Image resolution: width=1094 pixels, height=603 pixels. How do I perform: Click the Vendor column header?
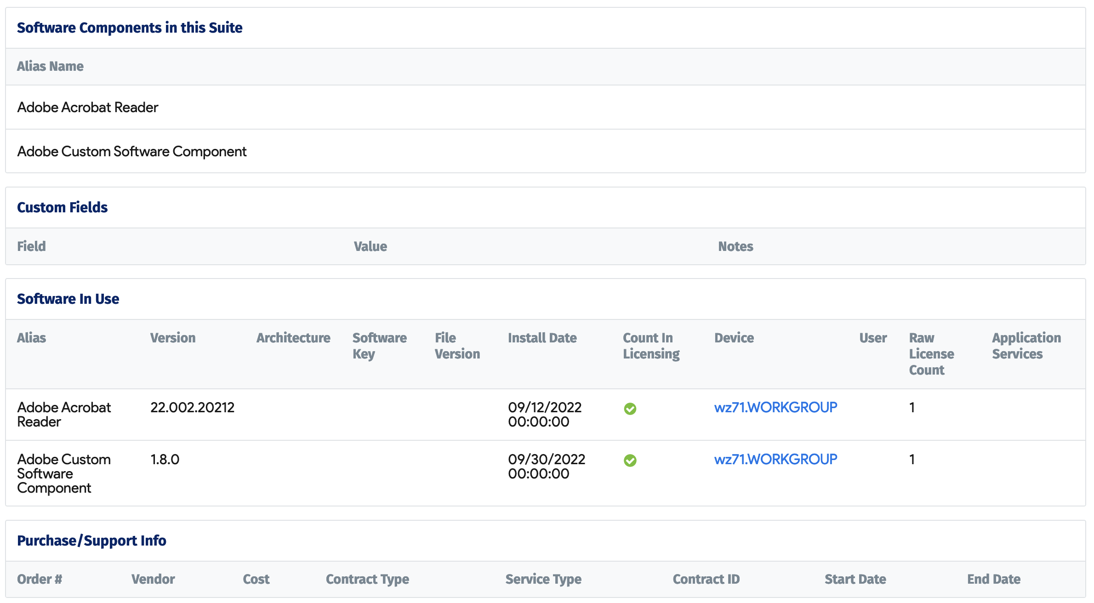click(152, 579)
